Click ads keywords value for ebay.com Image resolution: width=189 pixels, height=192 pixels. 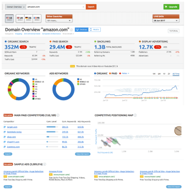(x=81, y=137)
